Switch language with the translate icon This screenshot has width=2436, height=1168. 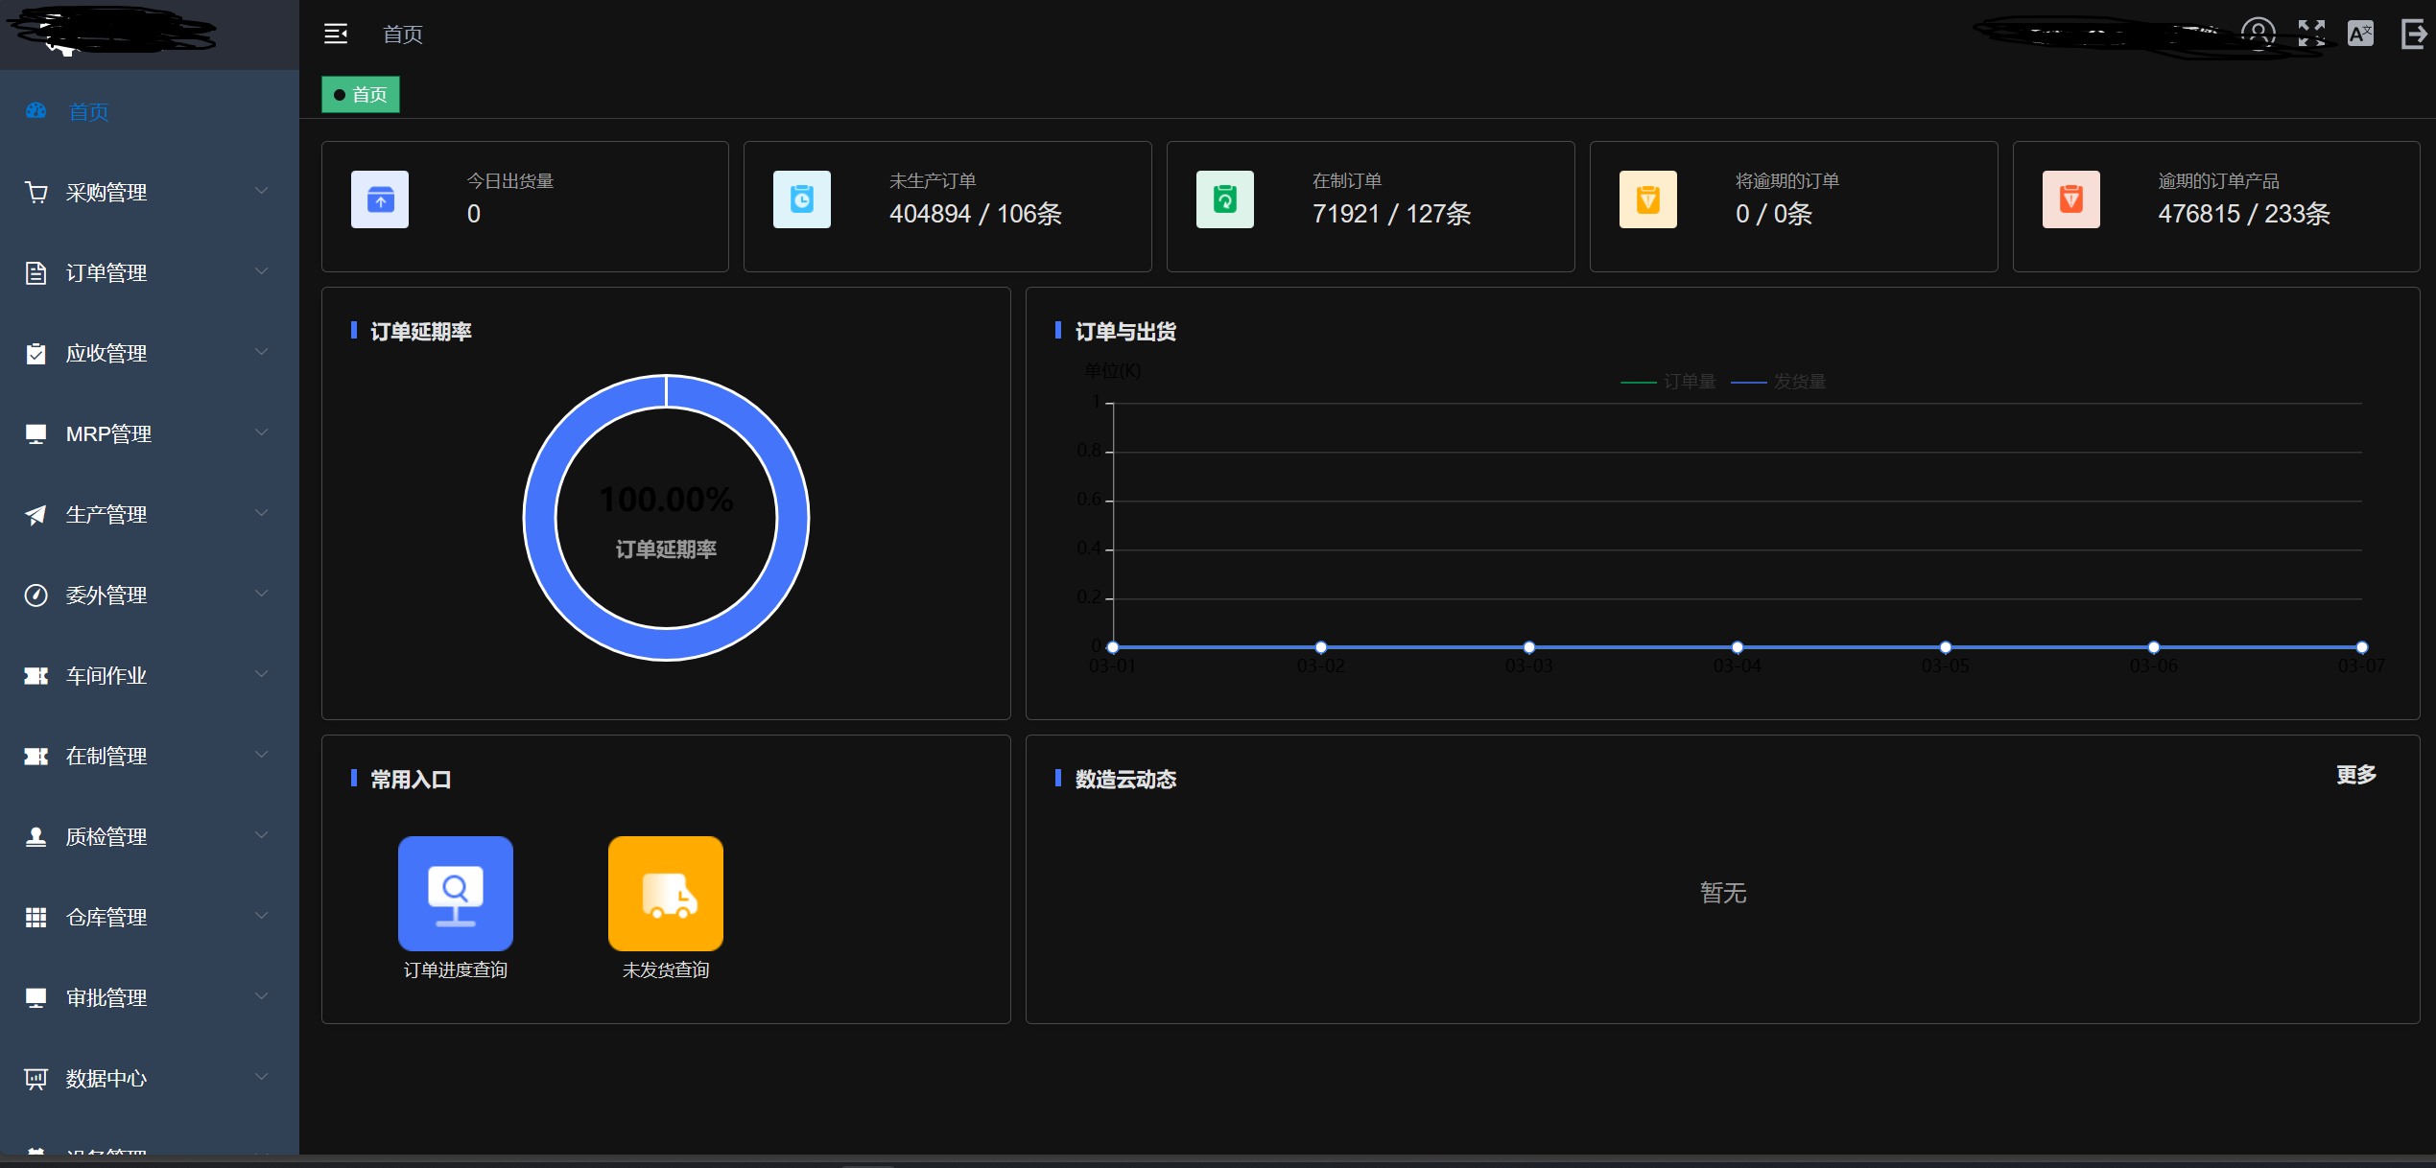tap(2360, 35)
